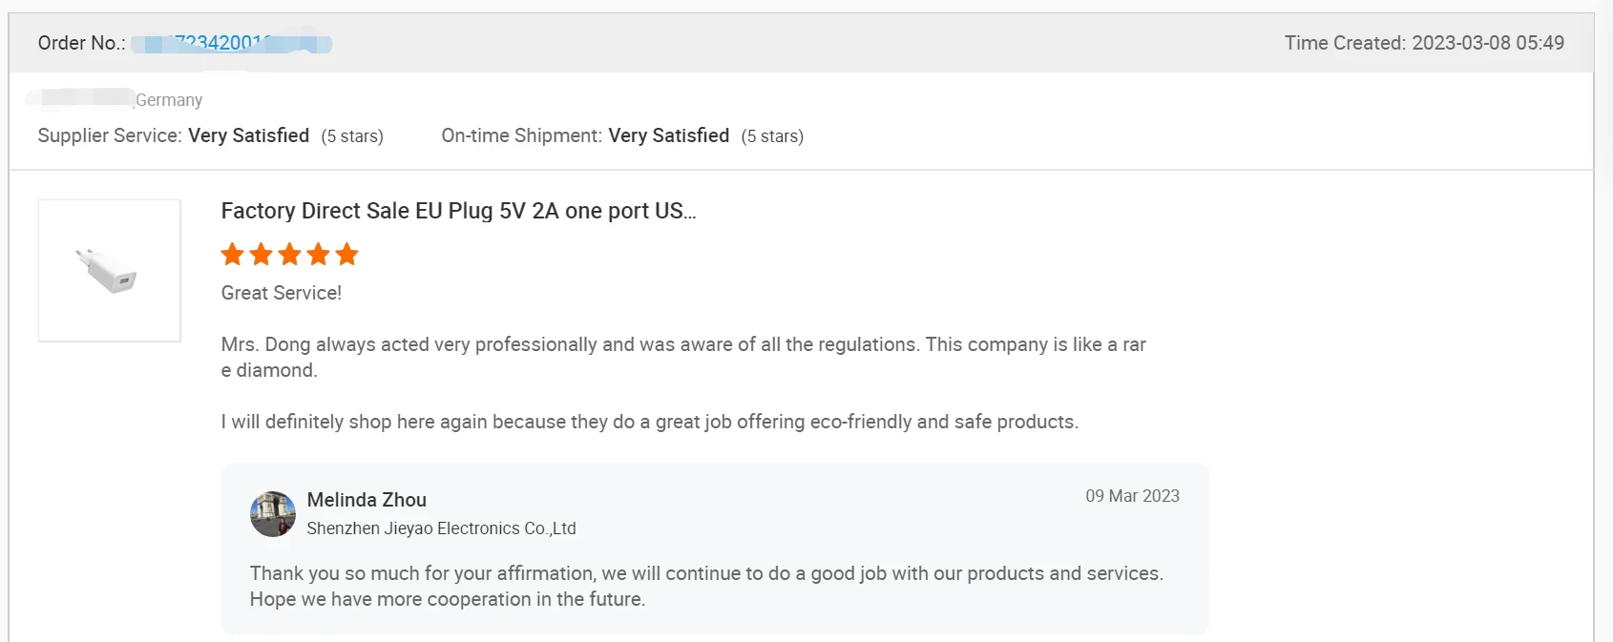This screenshot has width=1613, height=642.
Task: Click Melinda Zhou's profile avatar
Action: point(273,514)
